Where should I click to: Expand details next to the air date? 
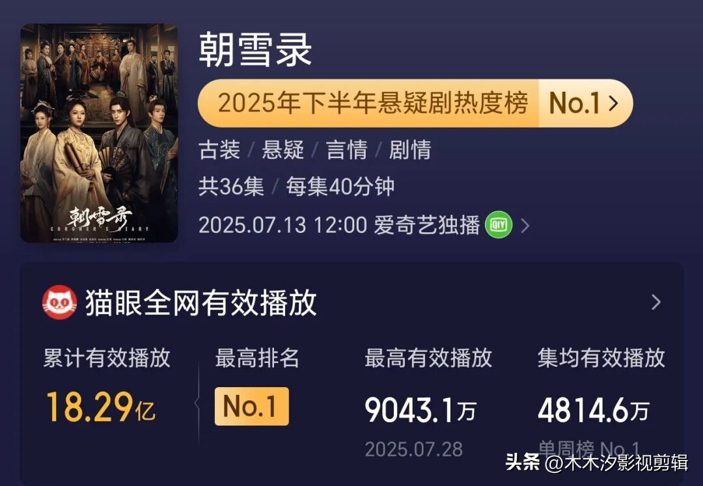click(525, 225)
